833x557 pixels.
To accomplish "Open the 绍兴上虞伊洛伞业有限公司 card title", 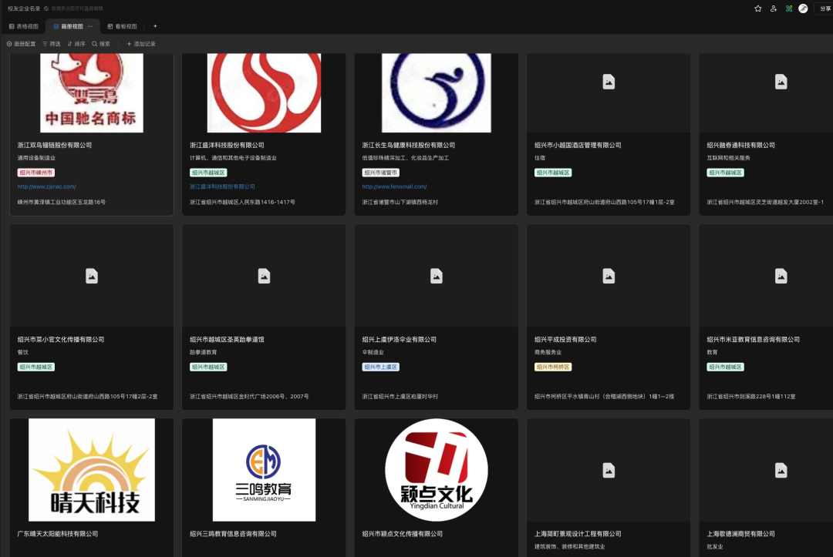I will pyautogui.click(x=399, y=340).
